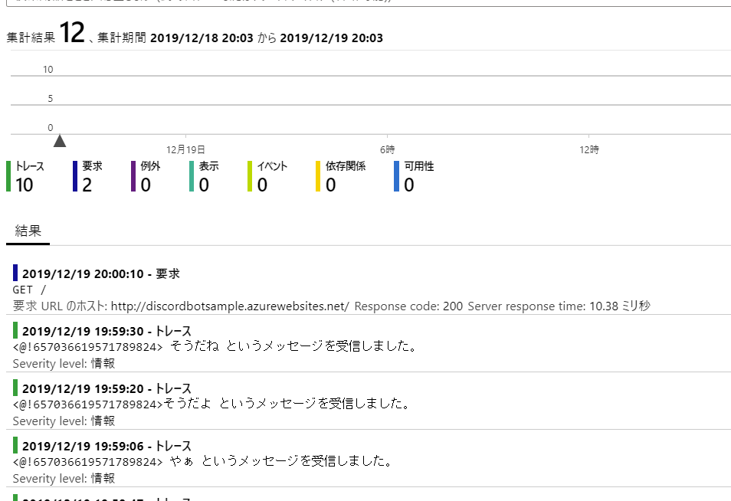Switch to the 結果 tab

coord(28,228)
